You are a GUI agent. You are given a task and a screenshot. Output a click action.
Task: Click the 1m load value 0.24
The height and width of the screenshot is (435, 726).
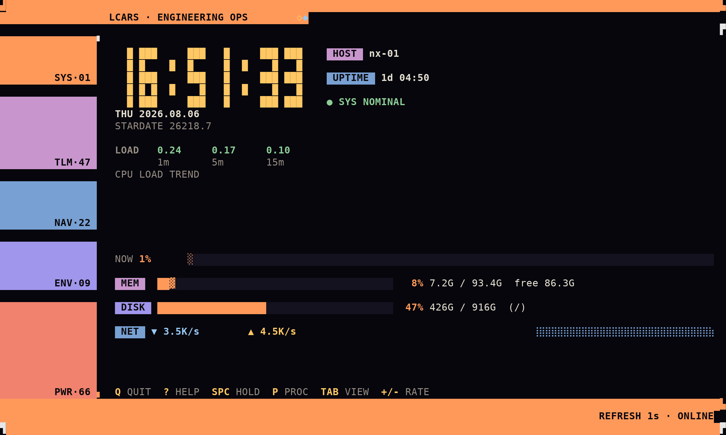[169, 150]
